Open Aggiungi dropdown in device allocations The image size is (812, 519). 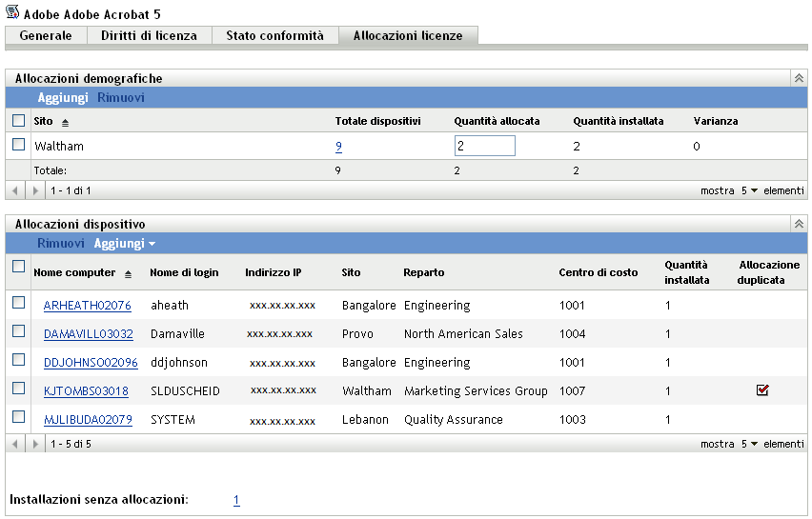coord(124,243)
